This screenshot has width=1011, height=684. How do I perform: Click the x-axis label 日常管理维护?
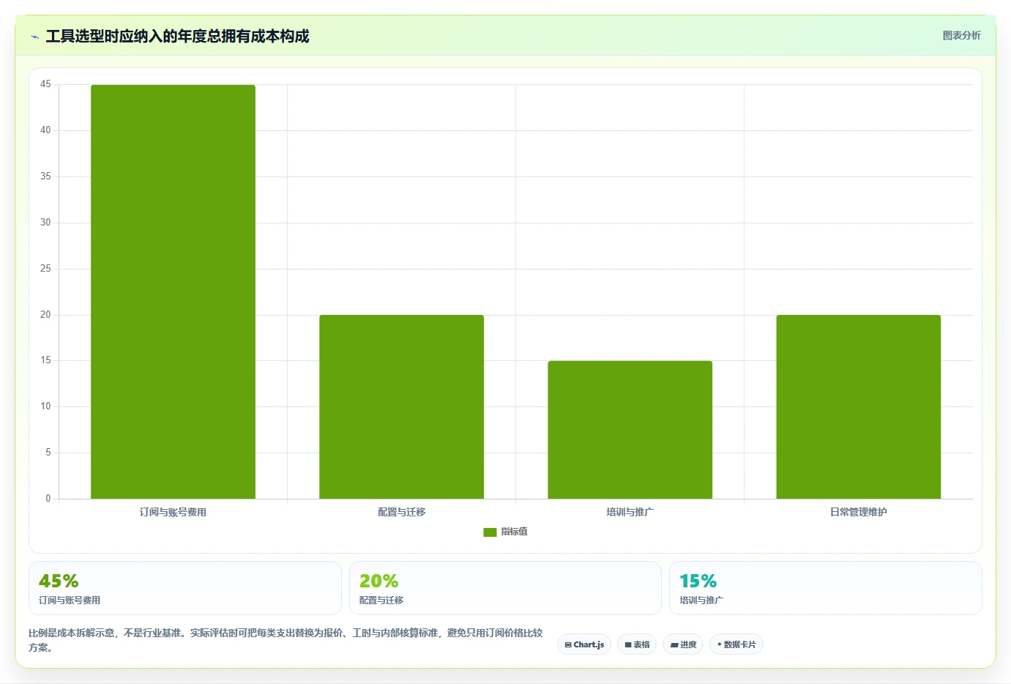tap(858, 512)
